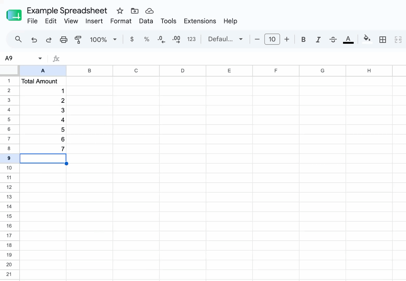Image resolution: width=406 pixels, height=281 pixels.
Task: Open the search menus magnifier
Action: pyautogui.click(x=18, y=39)
